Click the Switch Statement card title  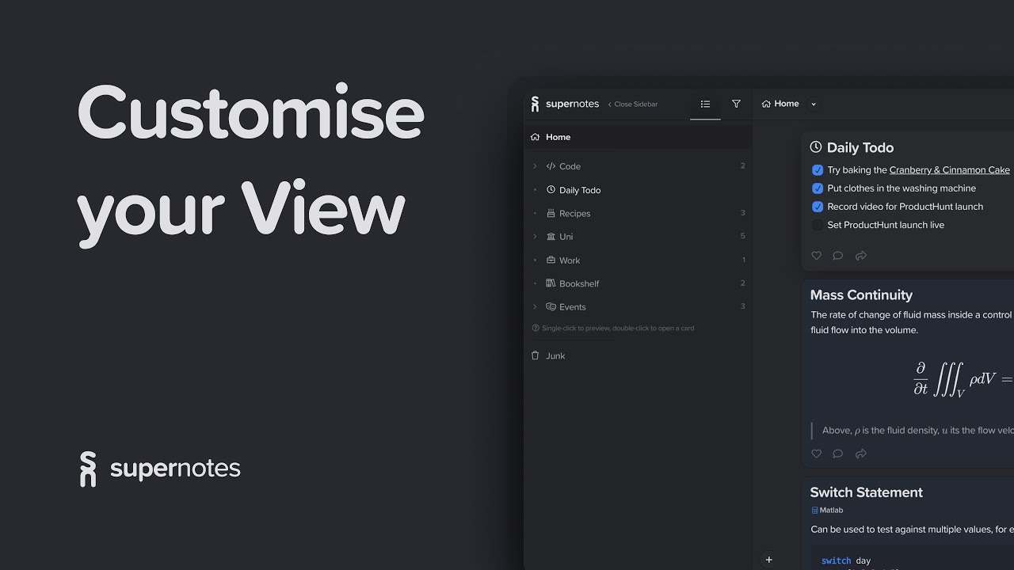[867, 492]
